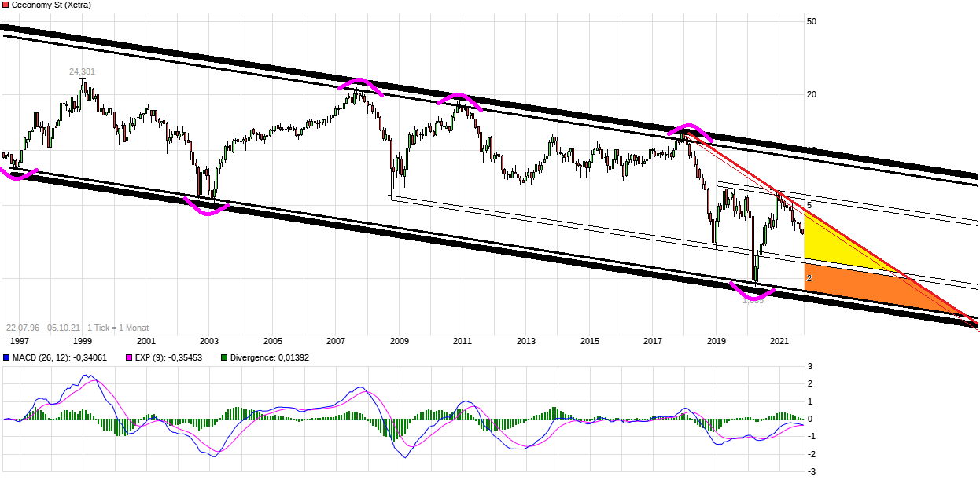
Task: Open the 1 Tick = 1 Monat interval selector
Action: click(x=118, y=326)
